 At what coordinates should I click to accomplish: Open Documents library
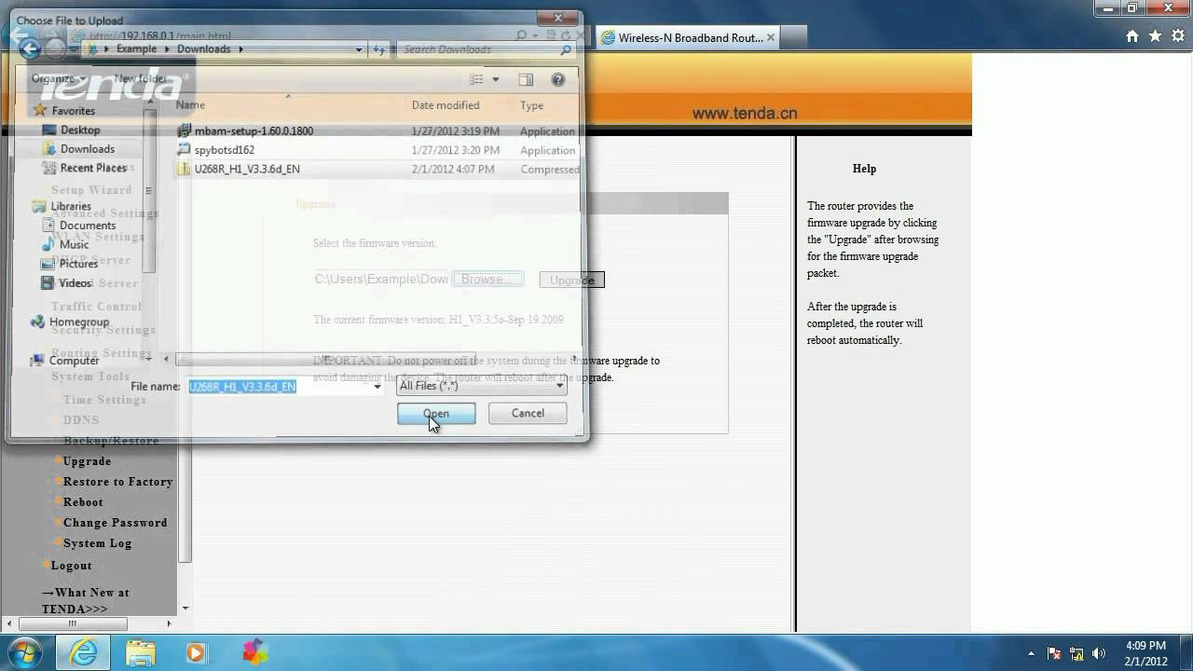click(x=88, y=226)
